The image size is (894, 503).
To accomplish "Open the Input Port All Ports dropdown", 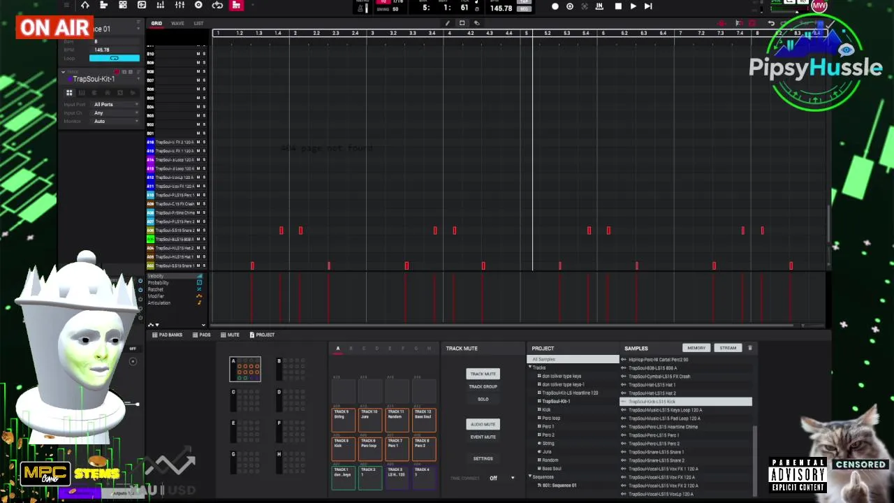I will [x=116, y=105].
